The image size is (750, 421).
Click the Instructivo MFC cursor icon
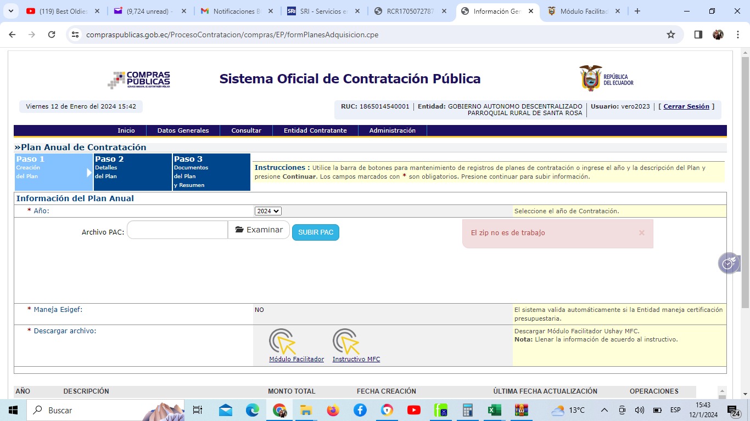(346, 342)
